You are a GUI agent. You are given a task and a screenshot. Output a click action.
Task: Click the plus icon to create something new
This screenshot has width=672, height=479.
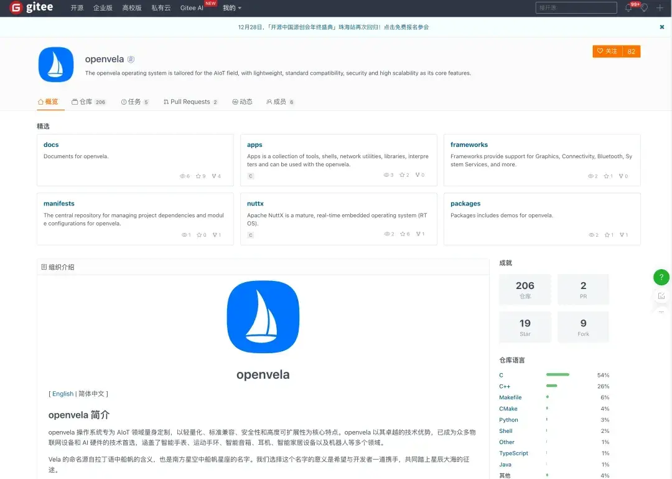pos(660,8)
